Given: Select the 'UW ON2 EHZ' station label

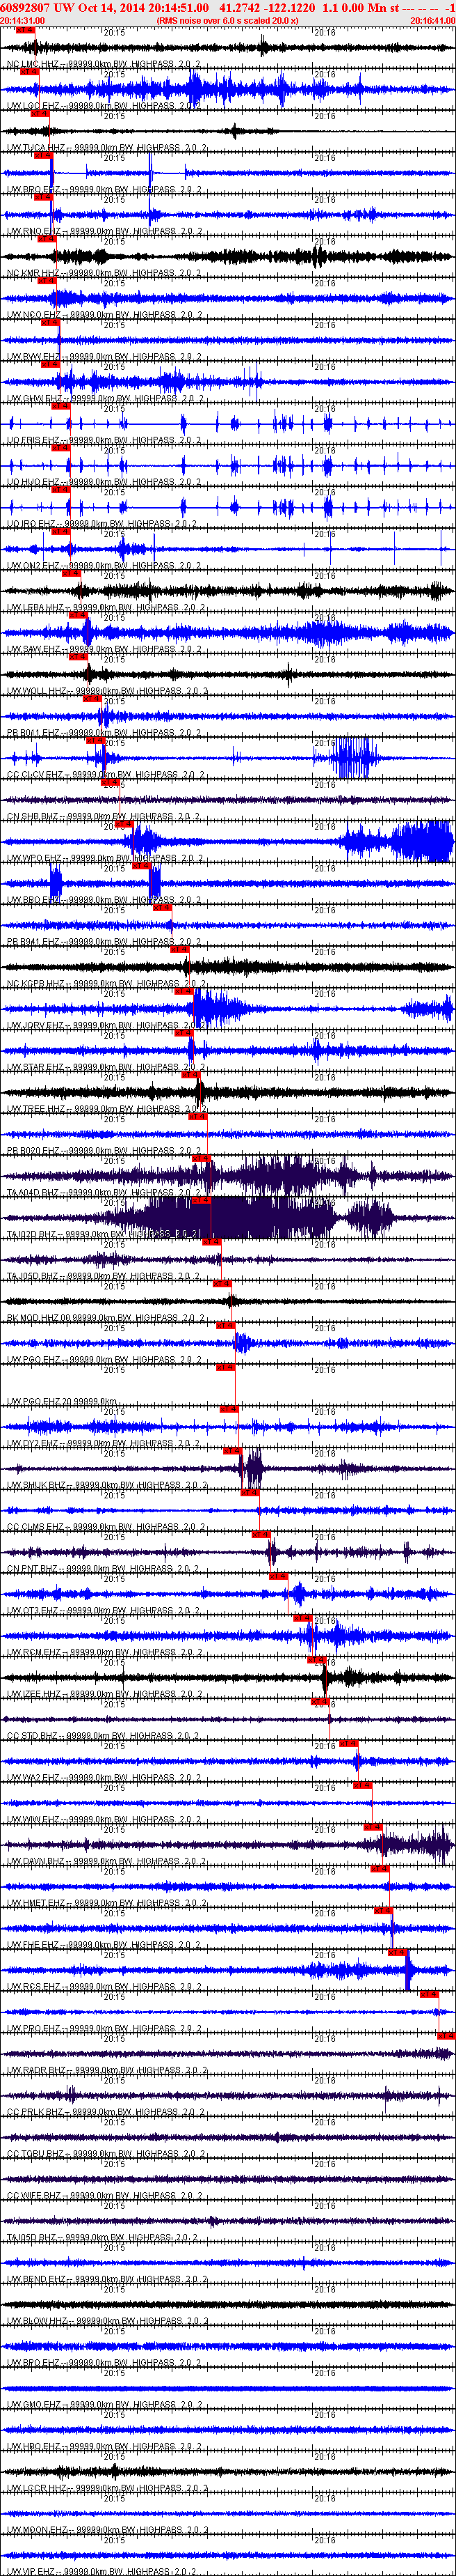Looking at the screenshot, I should (33, 566).
